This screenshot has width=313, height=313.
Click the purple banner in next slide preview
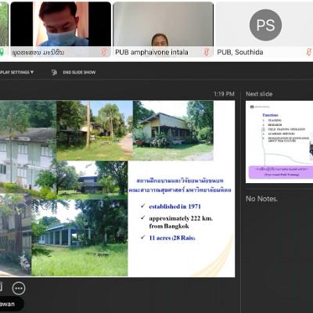click(x=281, y=172)
